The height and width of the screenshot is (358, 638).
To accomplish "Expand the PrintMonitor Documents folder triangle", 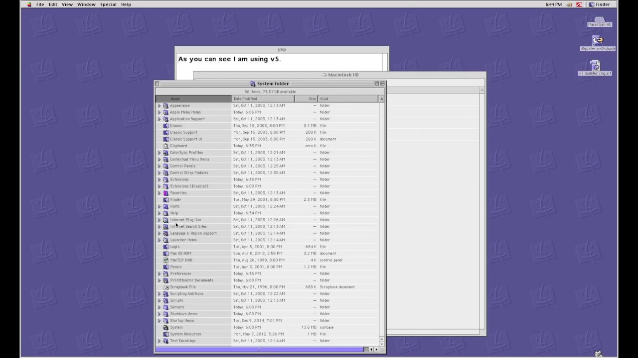I will [x=159, y=280].
